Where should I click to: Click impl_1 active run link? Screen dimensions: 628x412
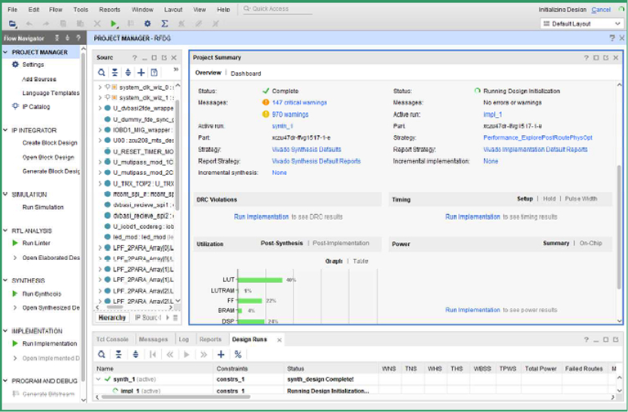pyautogui.click(x=492, y=114)
